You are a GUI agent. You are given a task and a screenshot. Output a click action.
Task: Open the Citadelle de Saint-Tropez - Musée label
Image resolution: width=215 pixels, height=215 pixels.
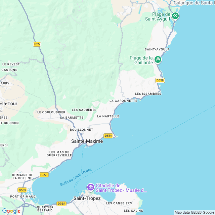121,188
